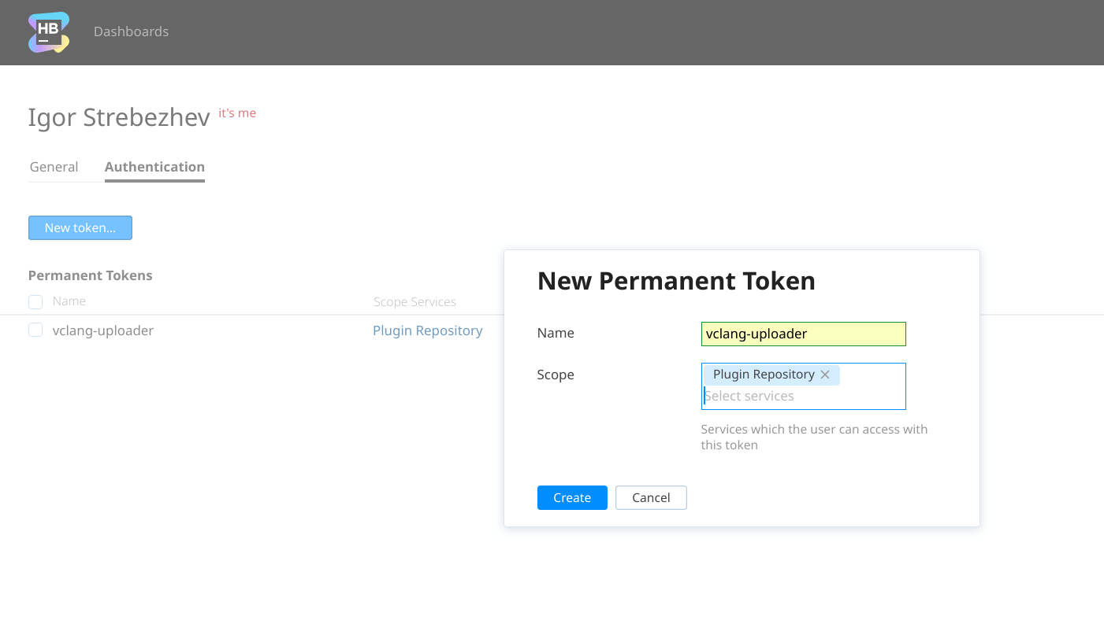1104x624 pixels.
Task: Click the 'it's me' link
Action: pyautogui.click(x=237, y=113)
